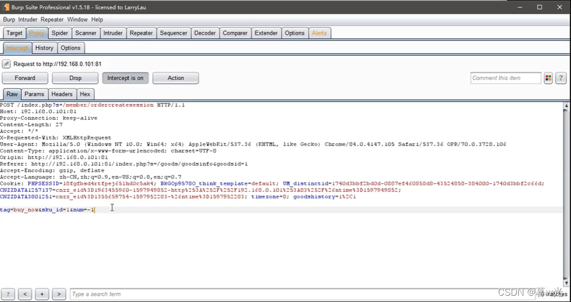Click the Content-Length: 27 header line
This screenshot has height=302, width=571.
(31, 125)
